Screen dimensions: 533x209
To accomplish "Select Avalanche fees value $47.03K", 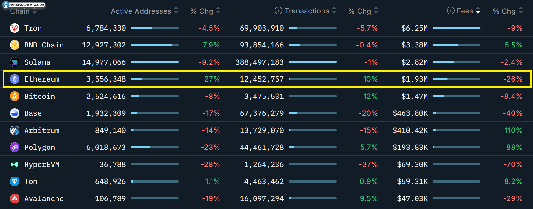I will (x=412, y=198).
